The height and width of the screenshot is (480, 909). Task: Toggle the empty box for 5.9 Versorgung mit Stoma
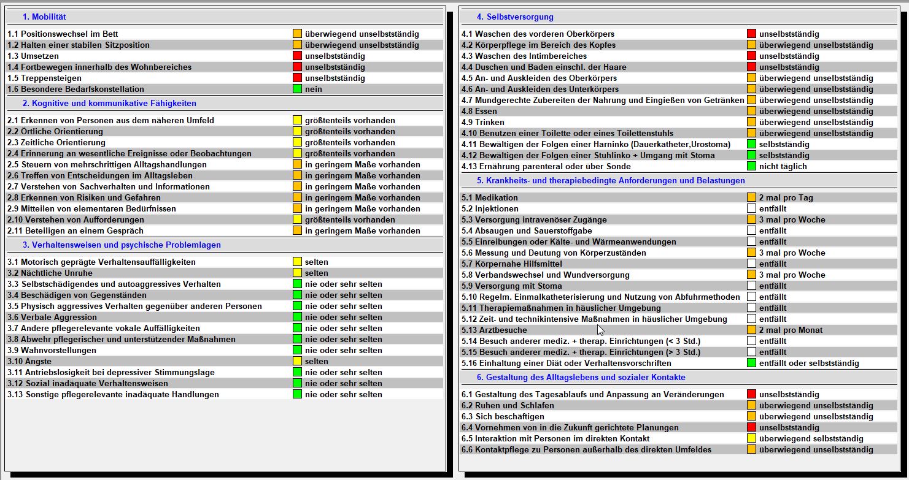pyautogui.click(x=751, y=286)
